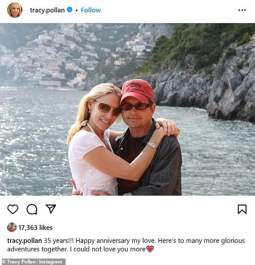Click the red heart emoji in caption
Viewport: 255px width, 265px height.
coord(150,249)
